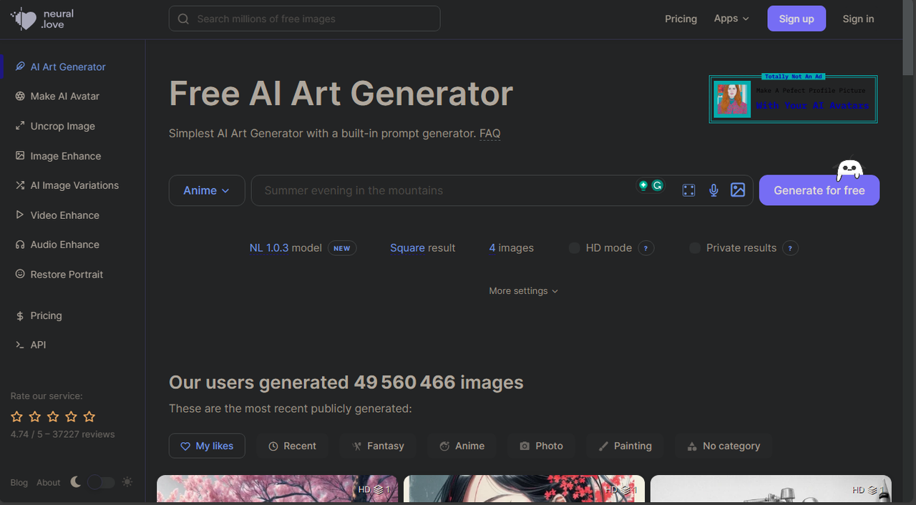916x505 pixels.
Task: Click the green plus extension icon in prompt
Action: (643, 185)
